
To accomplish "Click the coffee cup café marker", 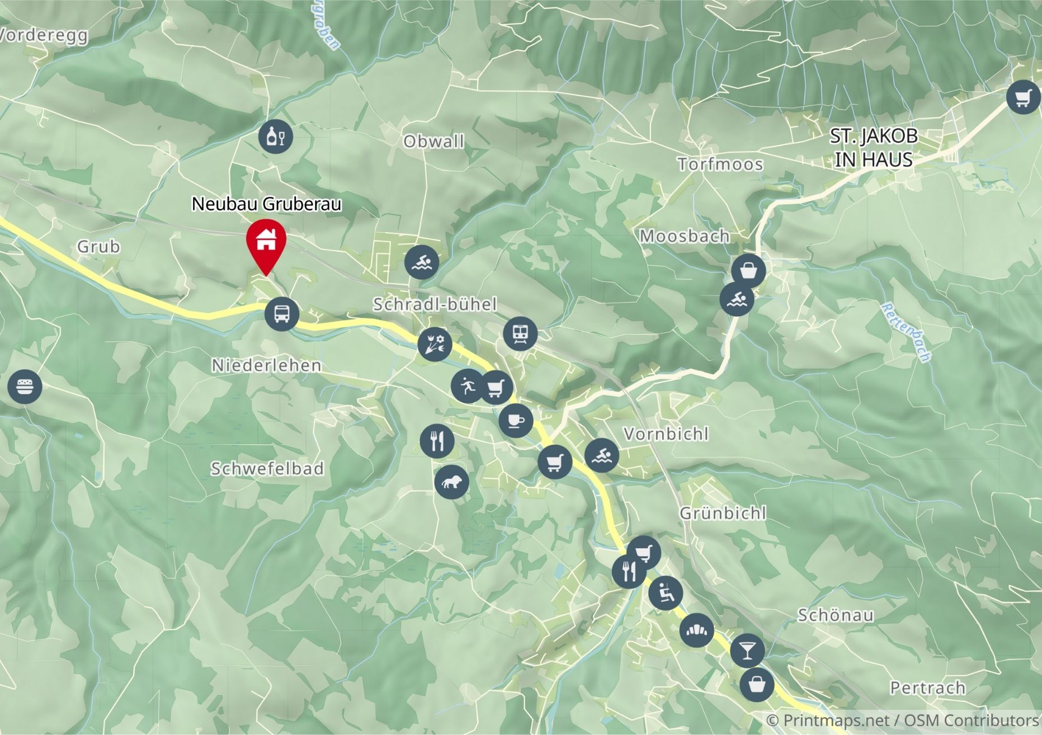I will click(516, 421).
